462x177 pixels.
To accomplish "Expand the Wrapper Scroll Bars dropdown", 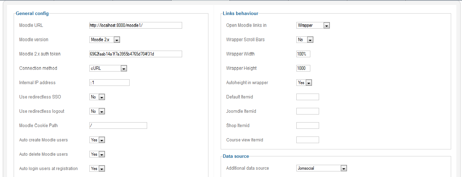I will click(305, 40).
